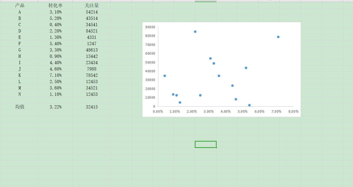
Task: Select the average value 3.22% cell
Action: coord(55,107)
